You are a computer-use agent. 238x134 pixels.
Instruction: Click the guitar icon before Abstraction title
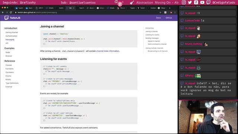coord(132,3)
